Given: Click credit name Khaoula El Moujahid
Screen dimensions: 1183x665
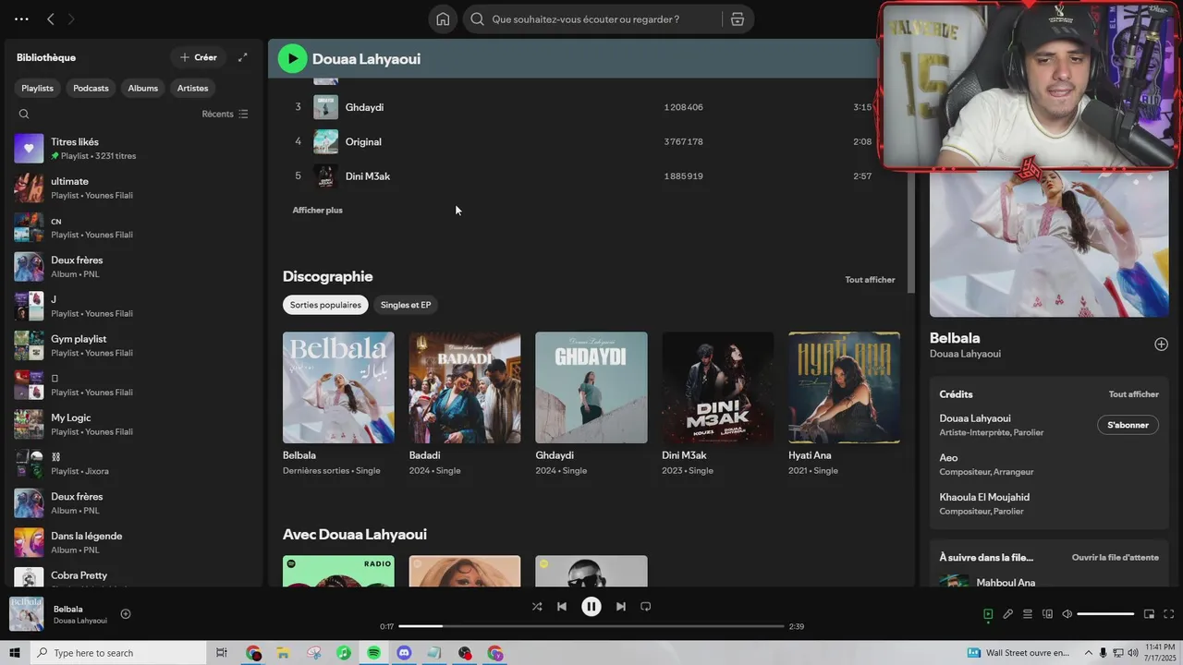Looking at the screenshot, I should (984, 497).
